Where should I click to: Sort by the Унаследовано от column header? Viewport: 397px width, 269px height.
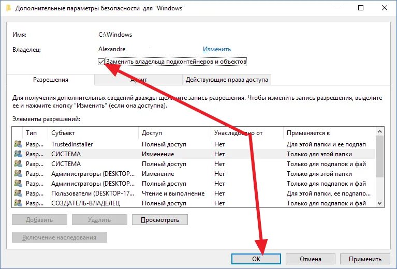click(247, 133)
